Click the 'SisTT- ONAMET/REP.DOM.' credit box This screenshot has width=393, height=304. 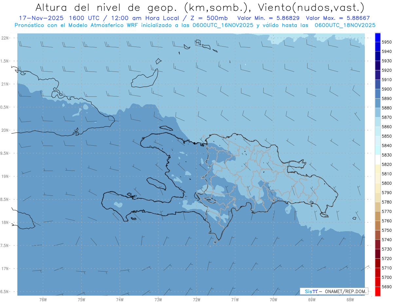pyautogui.click(x=334, y=291)
